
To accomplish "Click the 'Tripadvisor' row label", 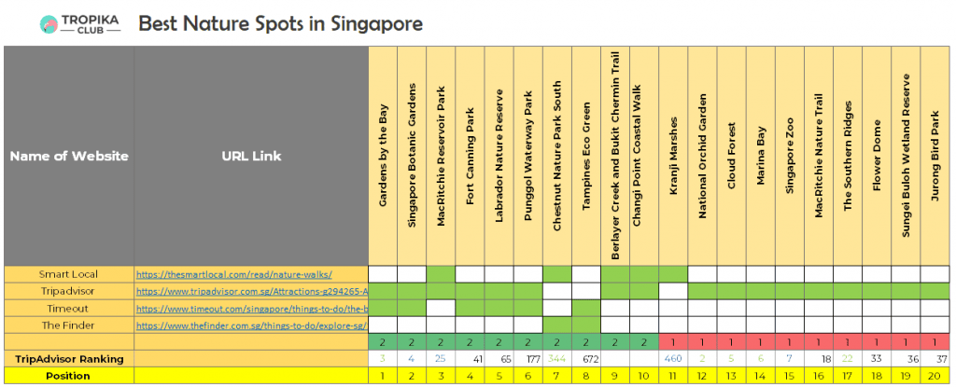I will [x=69, y=291].
